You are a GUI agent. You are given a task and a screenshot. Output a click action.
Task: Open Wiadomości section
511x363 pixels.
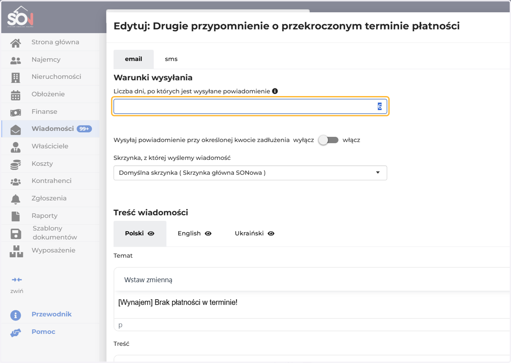click(x=53, y=129)
